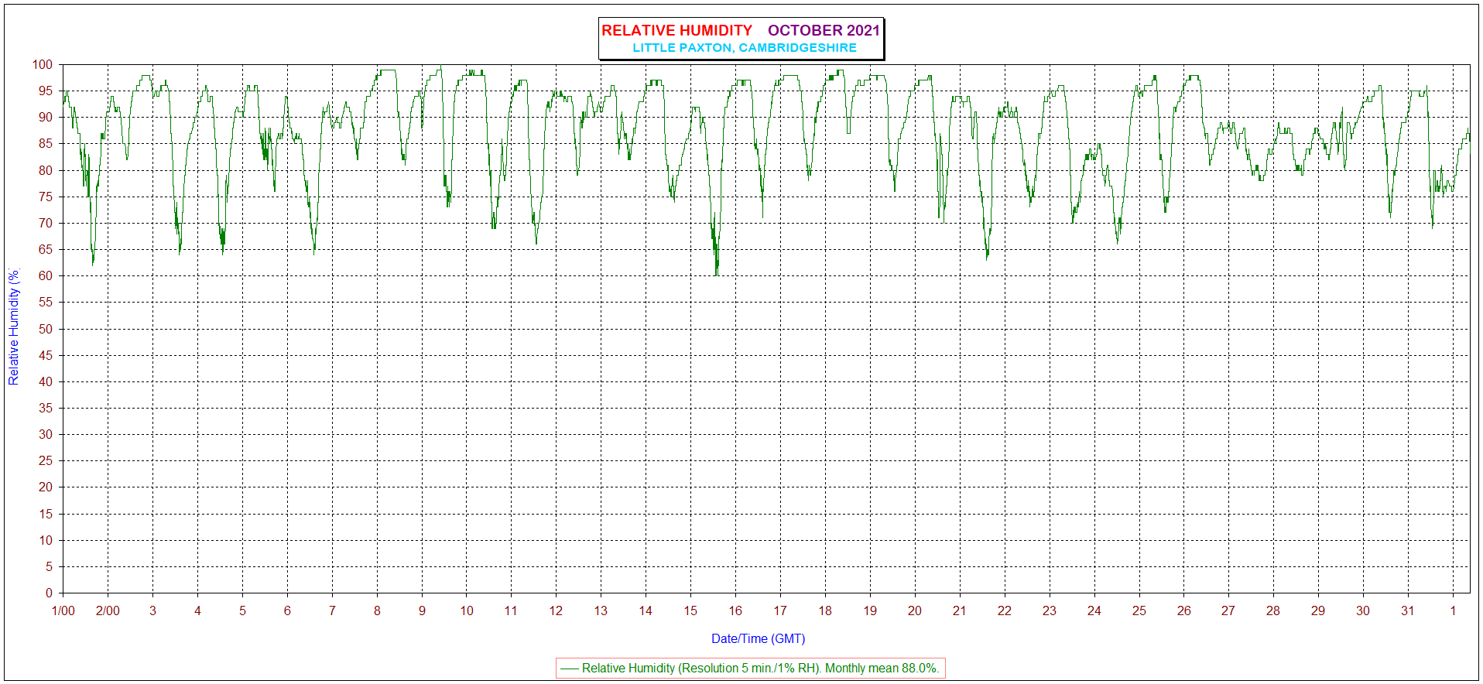Click the y-axis value 70
1483x684 pixels.
coord(46,224)
